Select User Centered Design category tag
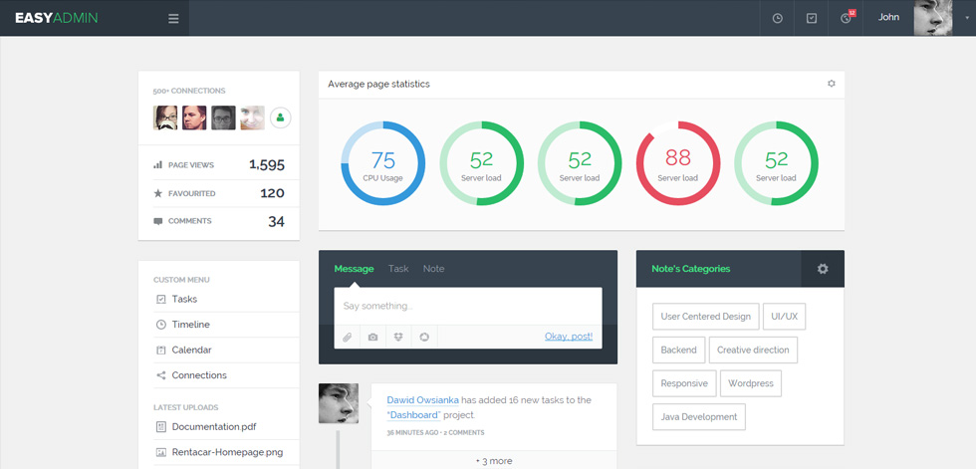 706,317
